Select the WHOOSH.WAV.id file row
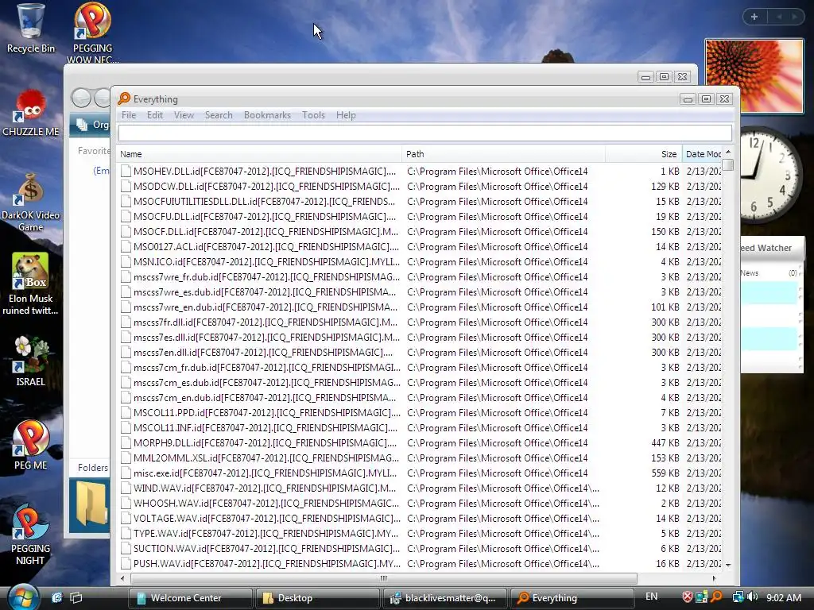 (x=419, y=503)
